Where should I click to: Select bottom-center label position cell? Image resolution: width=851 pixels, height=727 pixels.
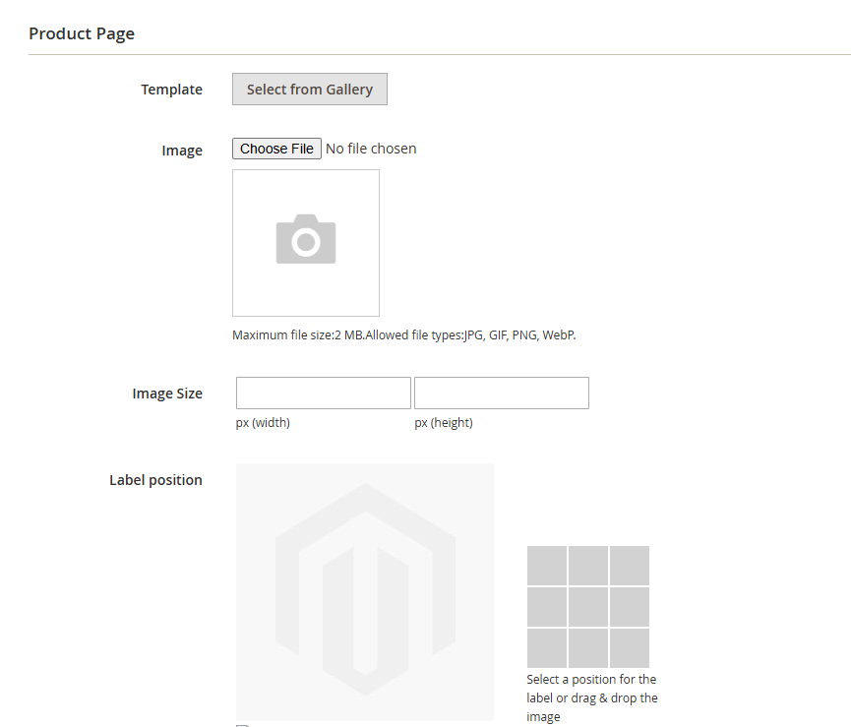[587, 647]
